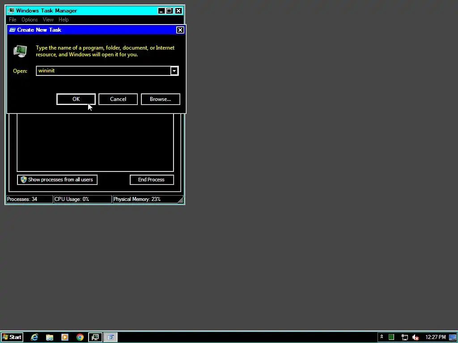This screenshot has height=343, width=458.
Task: Click End Process in Task Manager
Action: point(152,180)
